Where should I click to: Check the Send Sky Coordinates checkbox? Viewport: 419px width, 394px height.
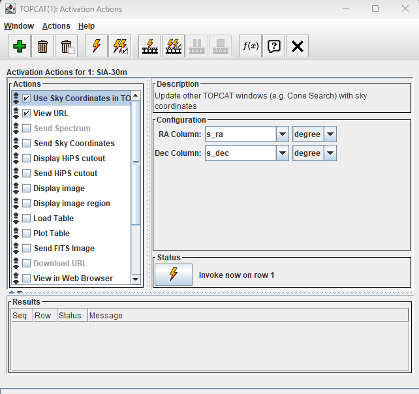27,143
